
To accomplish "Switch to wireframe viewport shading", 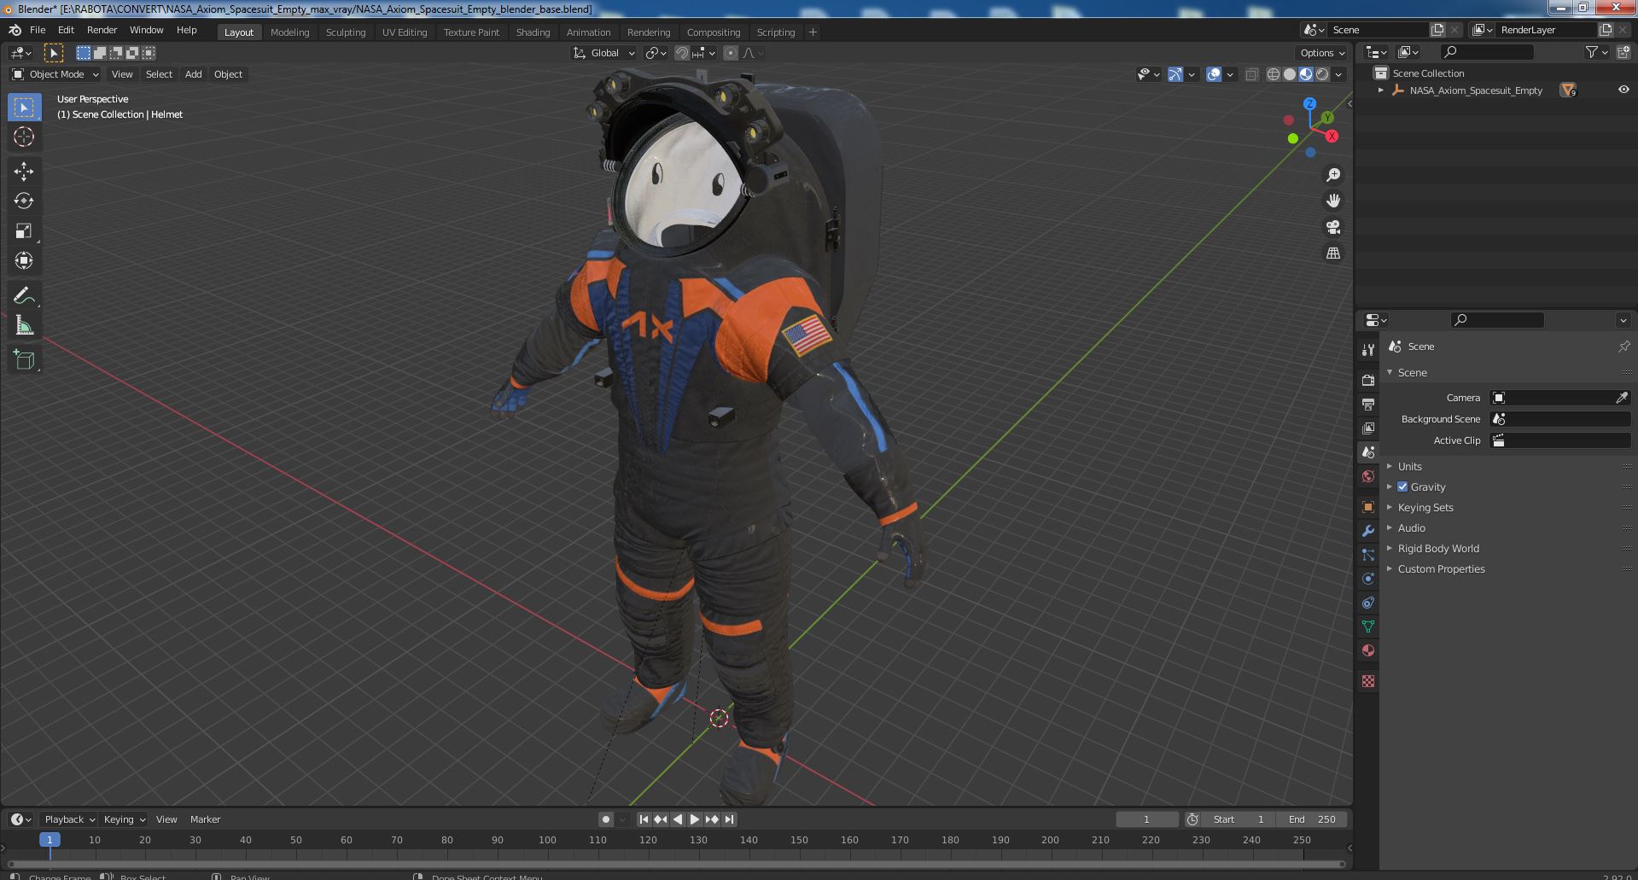I will point(1274,74).
